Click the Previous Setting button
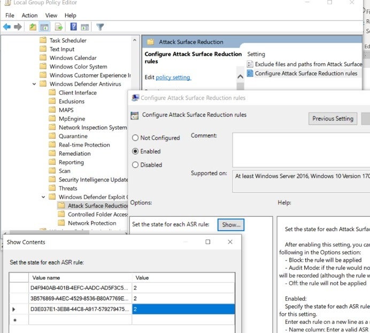Image resolution: width=370 pixels, height=333 pixels. 333,118
